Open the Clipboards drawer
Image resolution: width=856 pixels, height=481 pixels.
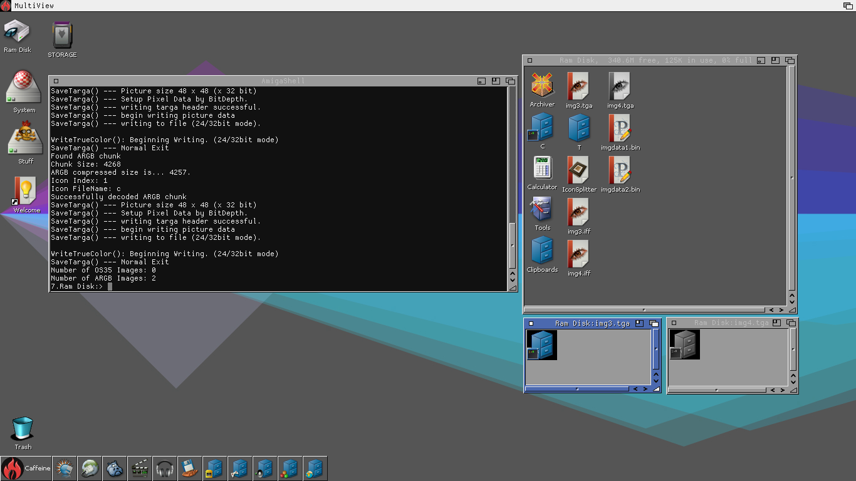coord(542,251)
